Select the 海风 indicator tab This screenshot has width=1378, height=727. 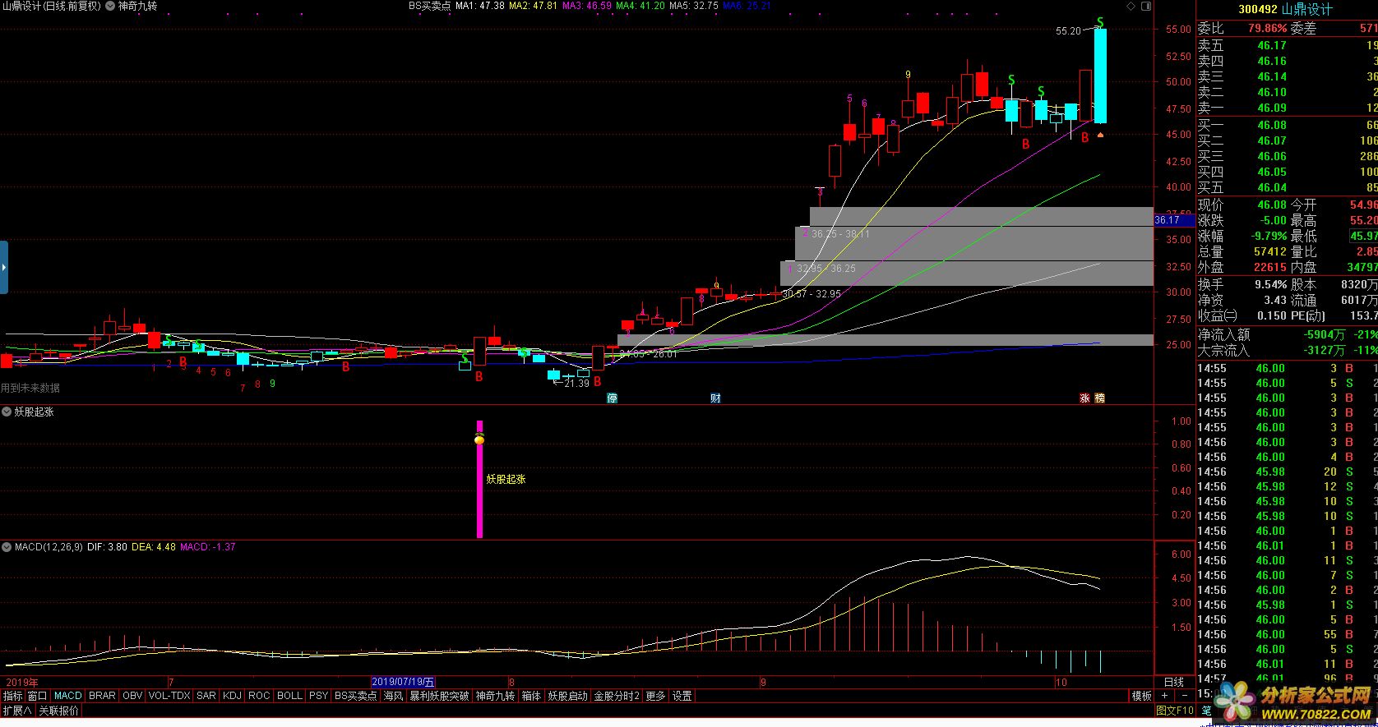(394, 696)
